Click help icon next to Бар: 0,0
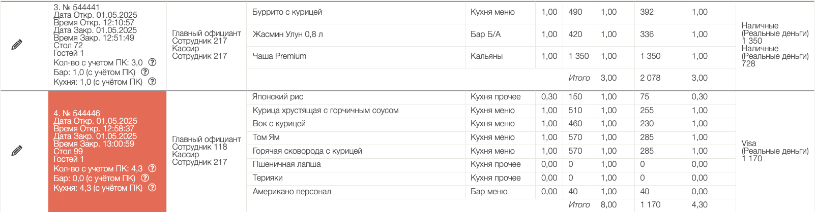The height and width of the screenshot is (212, 816). tap(144, 178)
